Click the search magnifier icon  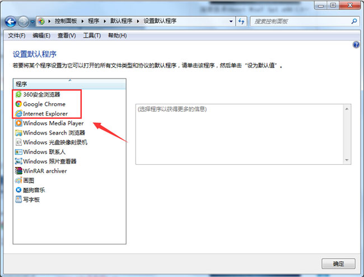[x=354, y=21]
